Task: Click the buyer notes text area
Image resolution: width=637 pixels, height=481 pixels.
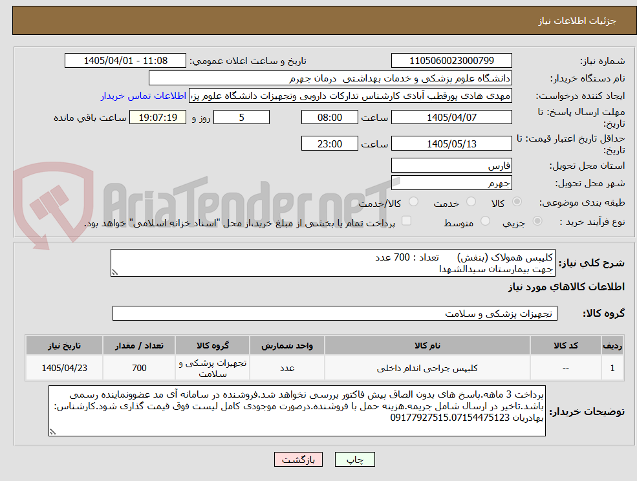Action: click(x=297, y=411)
